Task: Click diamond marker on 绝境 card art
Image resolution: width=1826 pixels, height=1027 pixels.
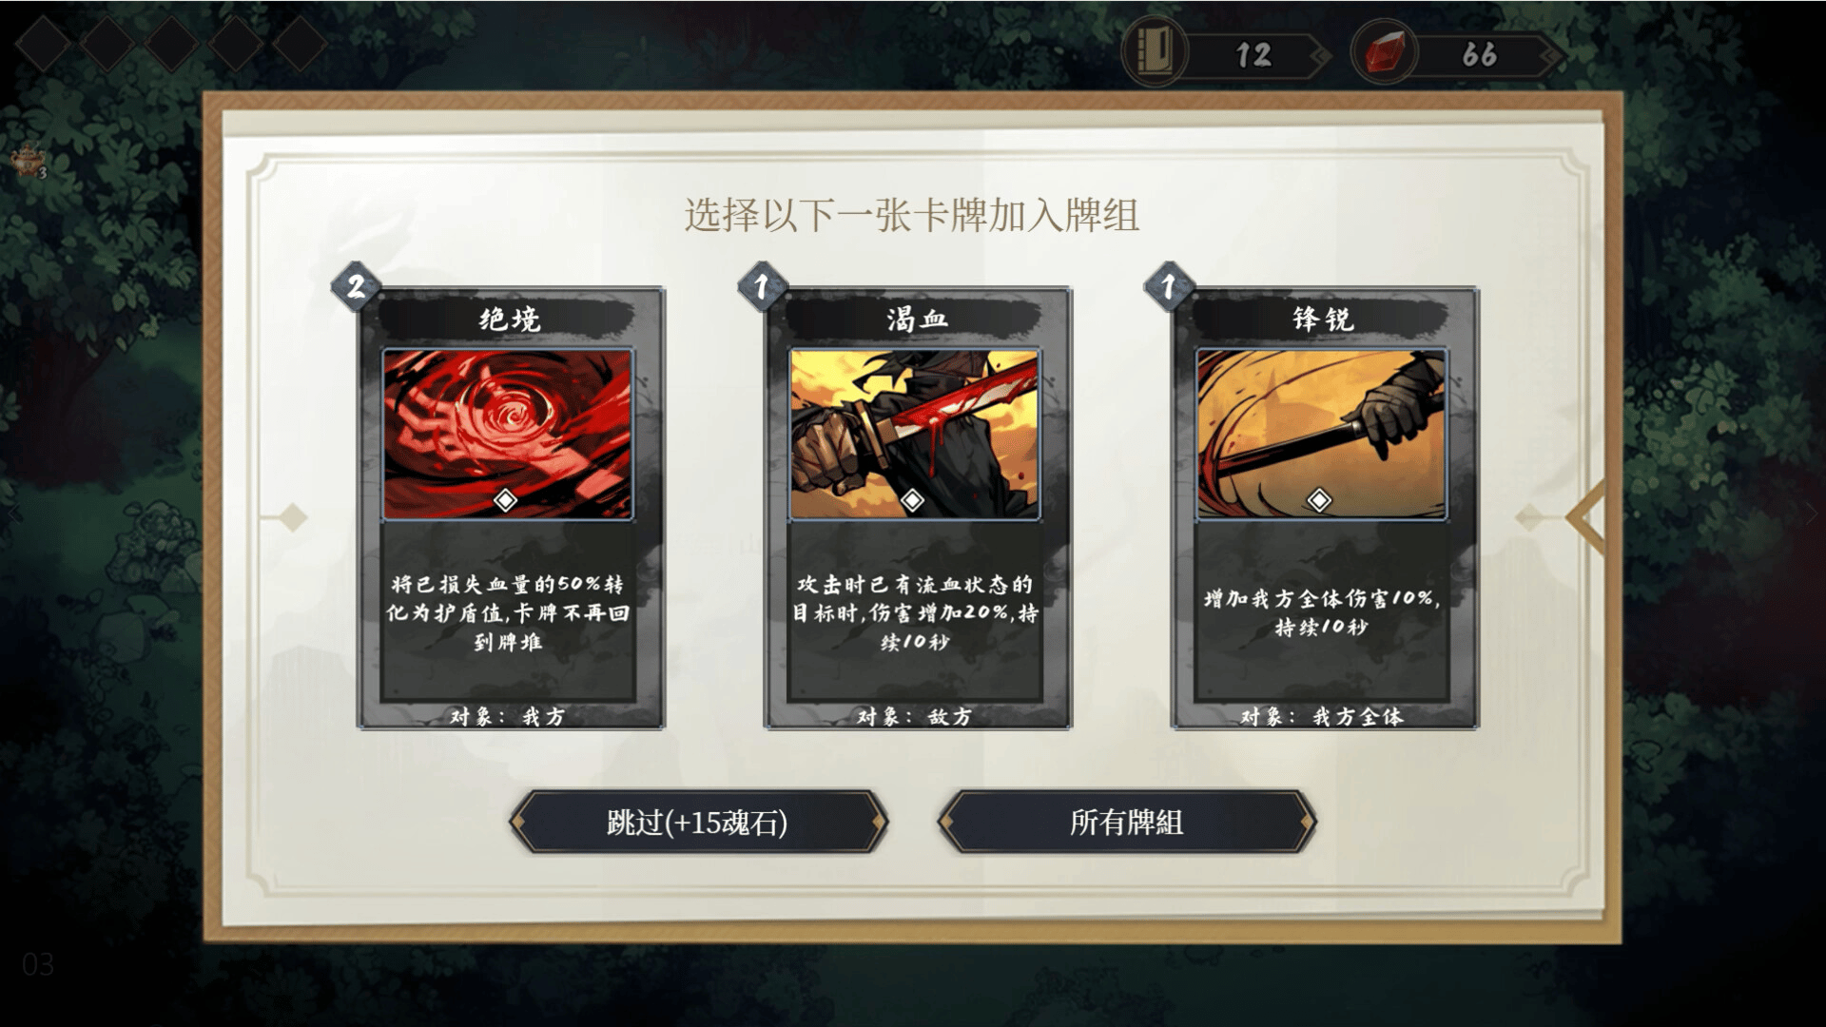Action: [x=506, y=500]
